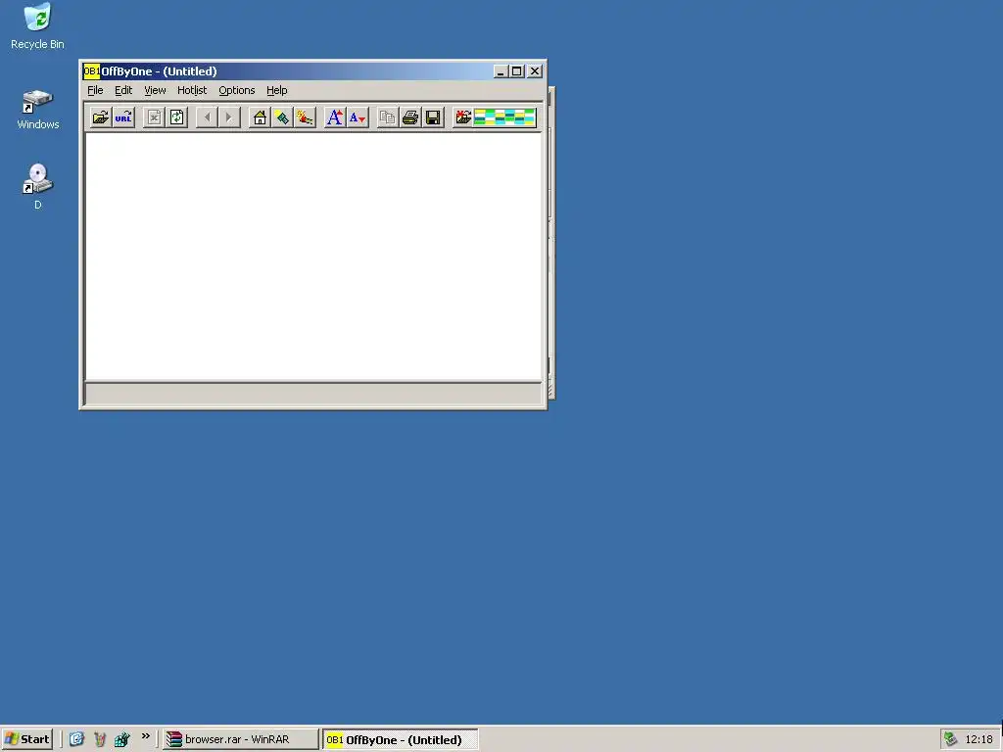Decrease font size with small A icon
This screenshot has height=752, width=1003.
358,117
